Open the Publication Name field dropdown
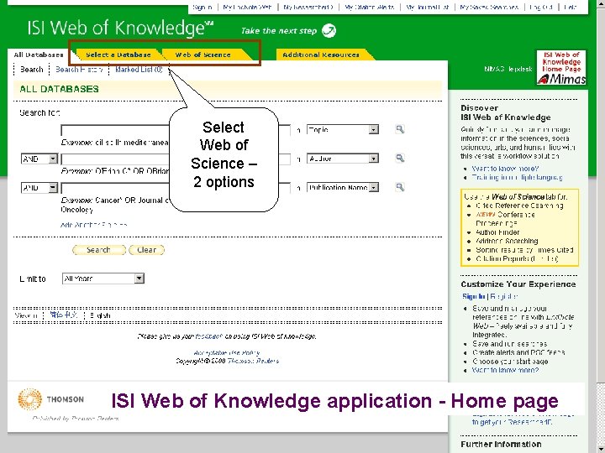The image size is (605, 453). click(373, 187)
